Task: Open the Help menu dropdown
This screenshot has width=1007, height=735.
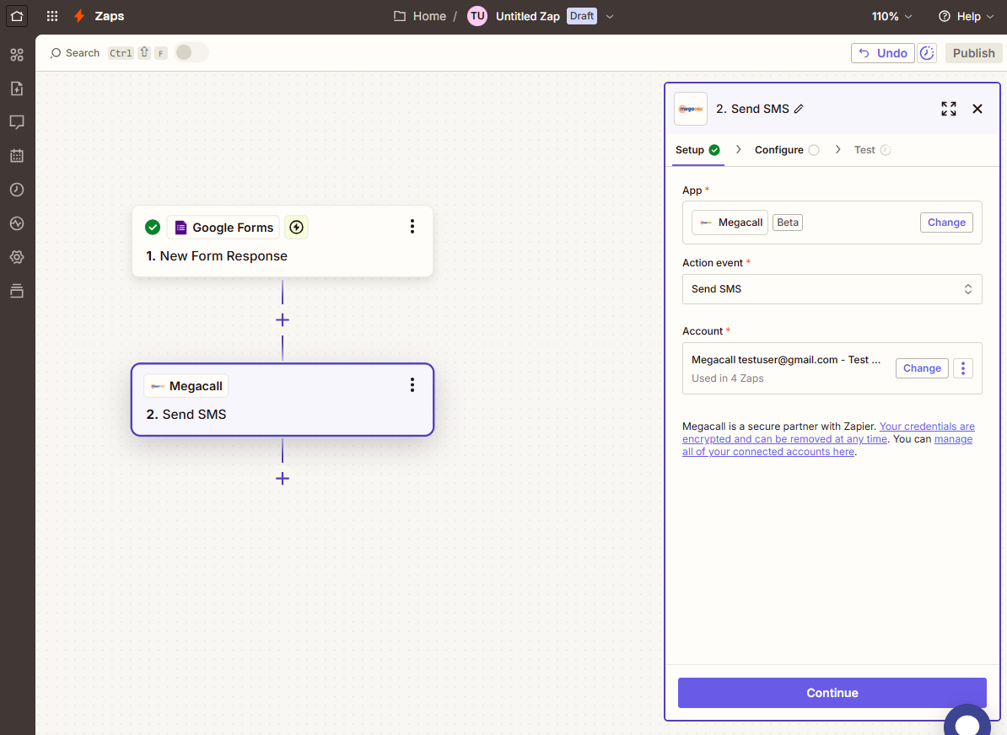Action: [x=965, y=16]
